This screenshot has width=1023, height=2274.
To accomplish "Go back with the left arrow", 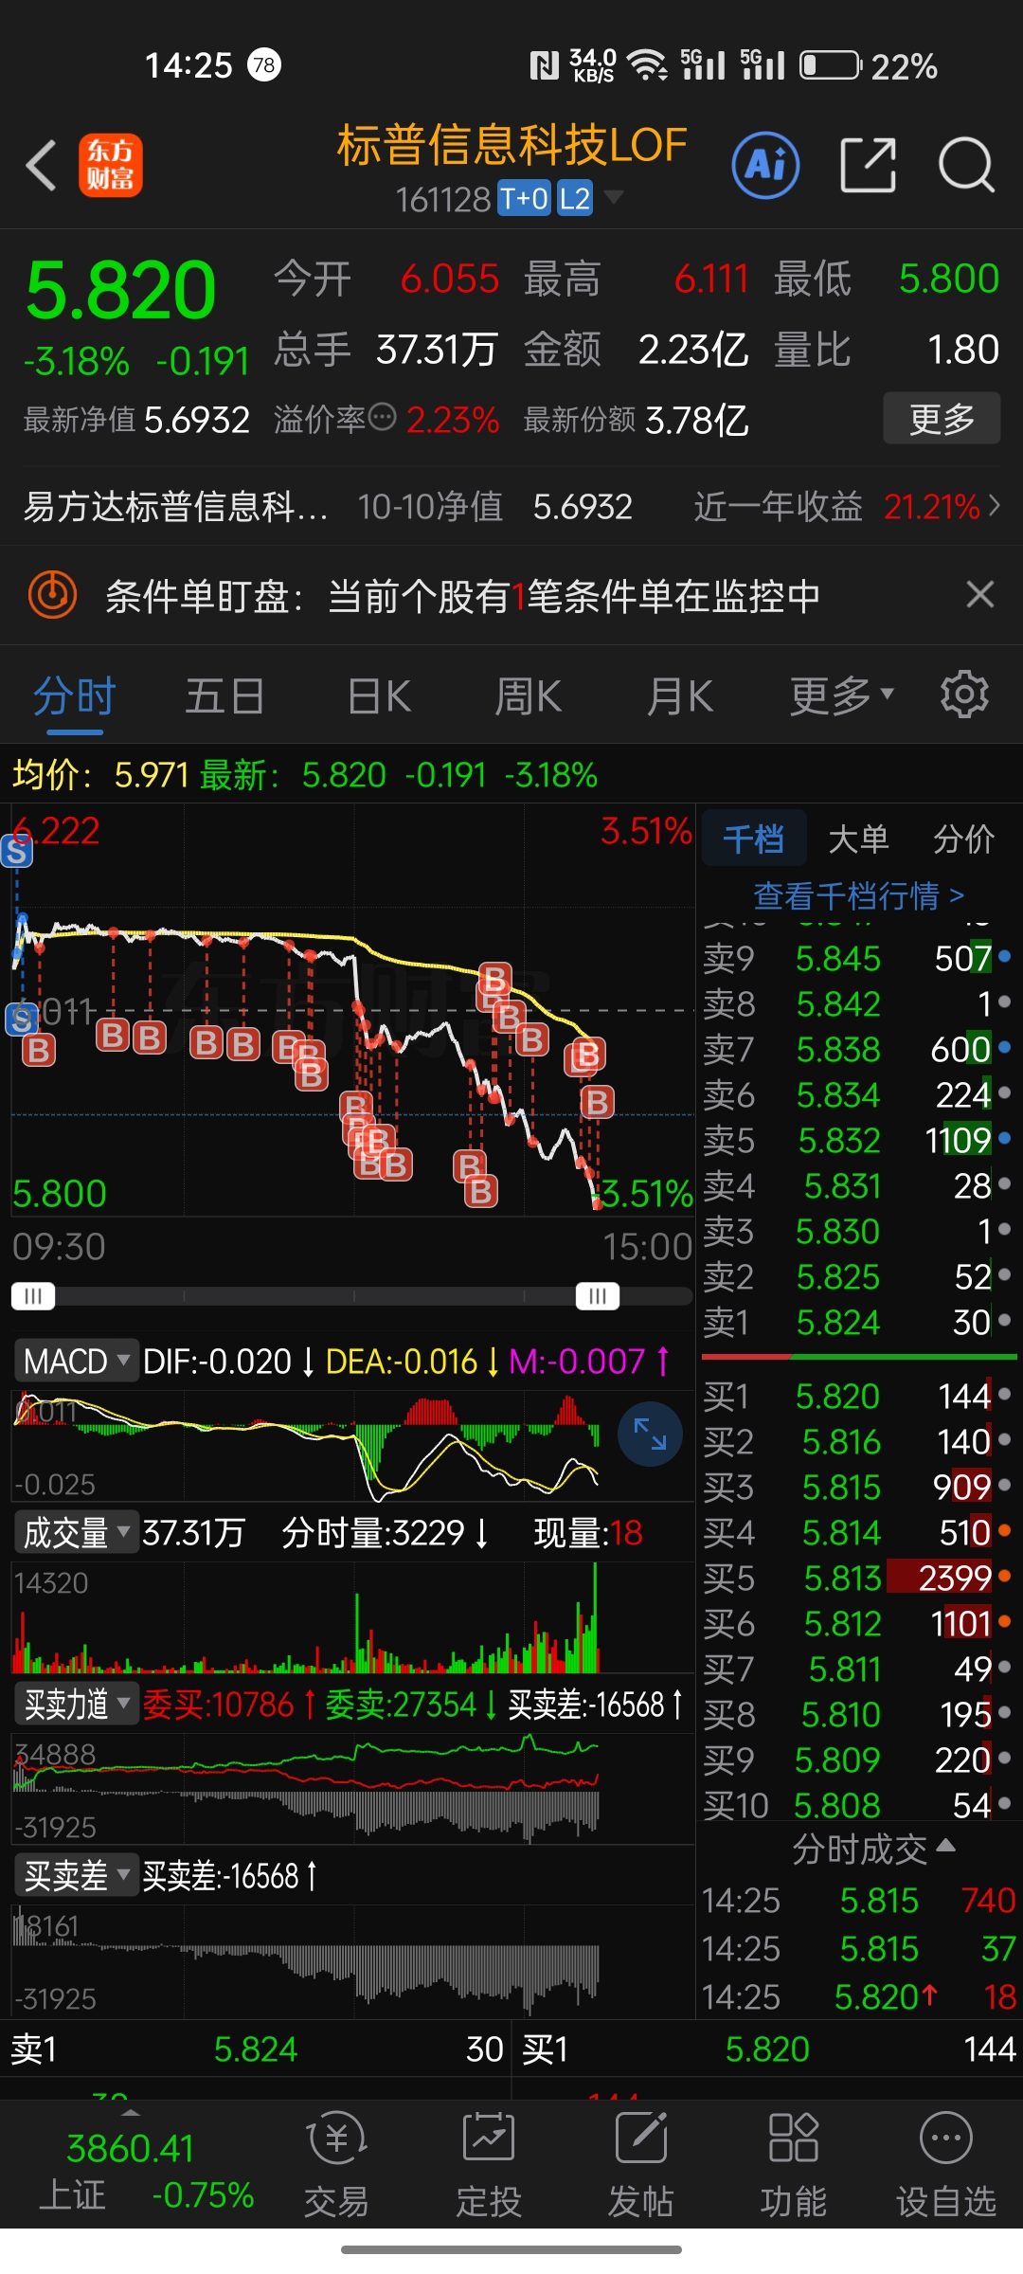I will (42, 166).
